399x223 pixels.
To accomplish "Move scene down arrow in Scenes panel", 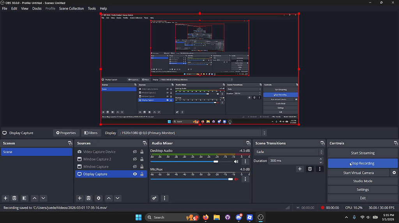I will point(43,198).
